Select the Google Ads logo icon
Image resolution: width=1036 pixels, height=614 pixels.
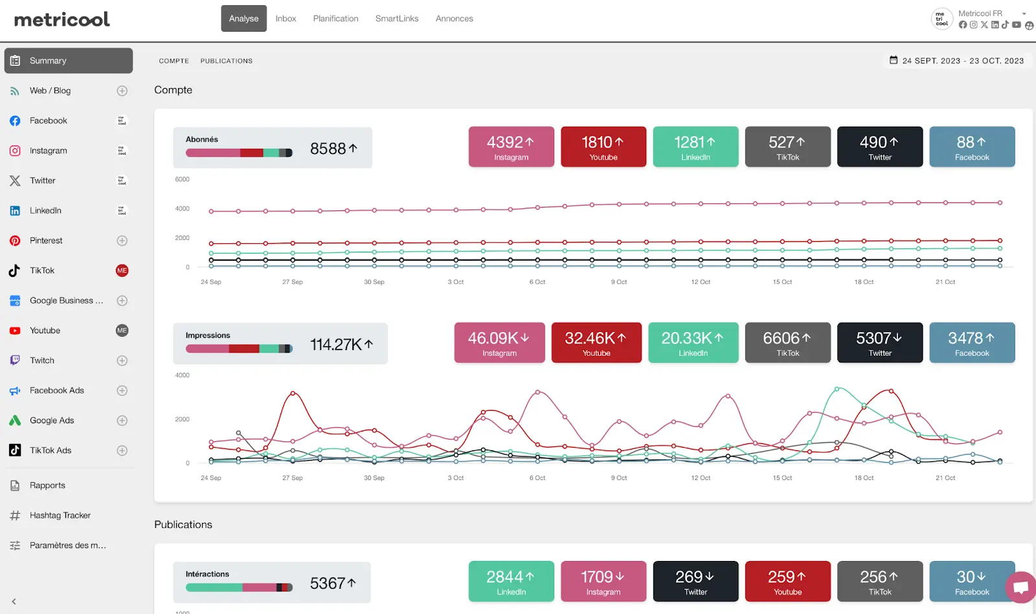[15, 421]
